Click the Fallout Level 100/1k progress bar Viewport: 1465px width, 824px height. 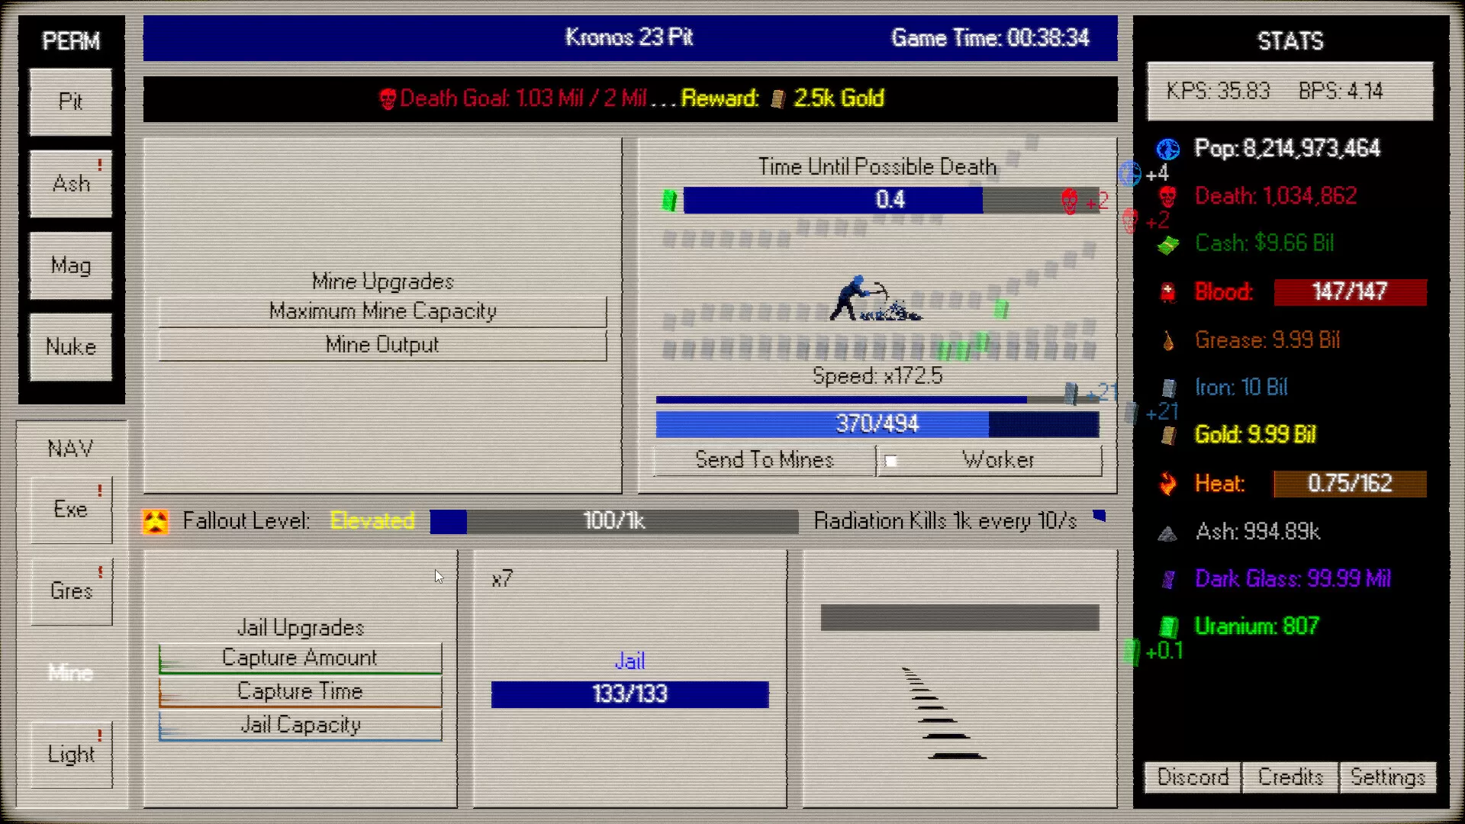click(x=613, y=521)
